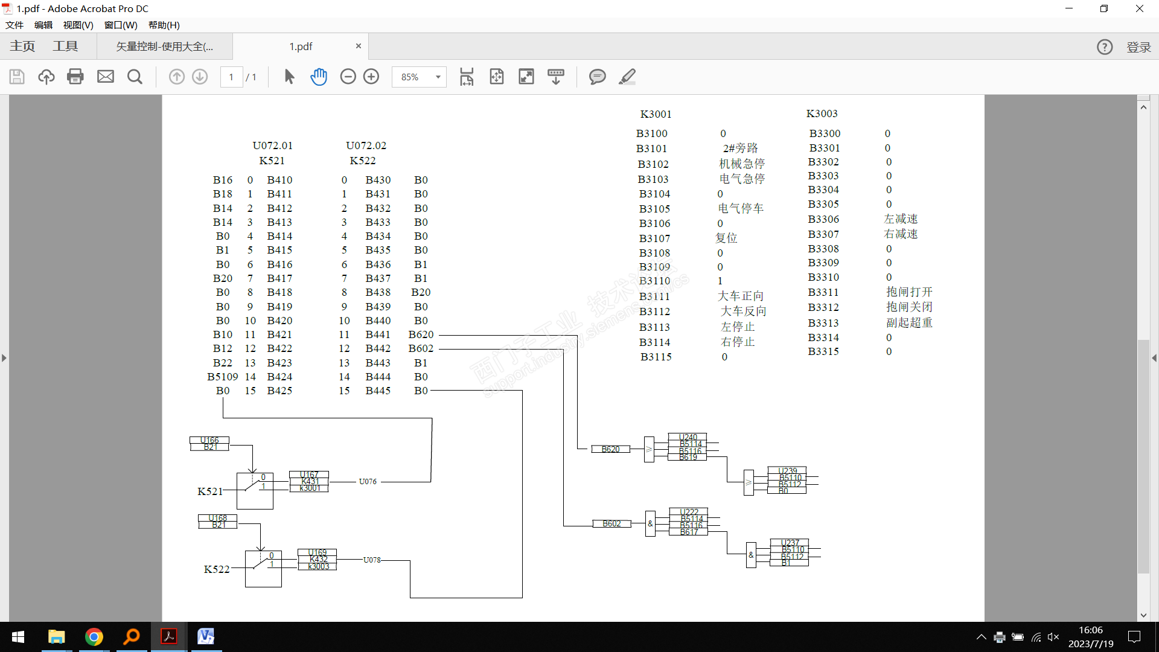Select the arrow selection tool
Screen dimensions: 1159x652
pos(289,77)
